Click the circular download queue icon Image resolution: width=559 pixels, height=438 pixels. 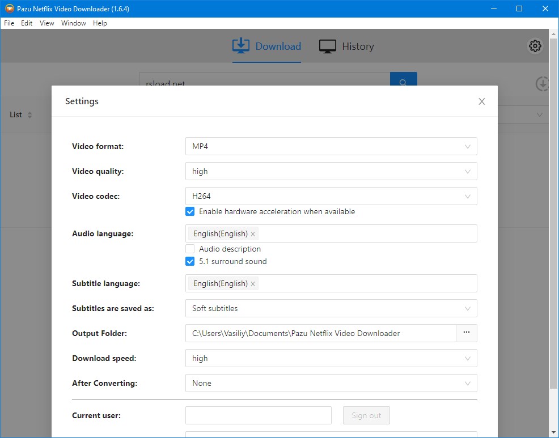542,84
